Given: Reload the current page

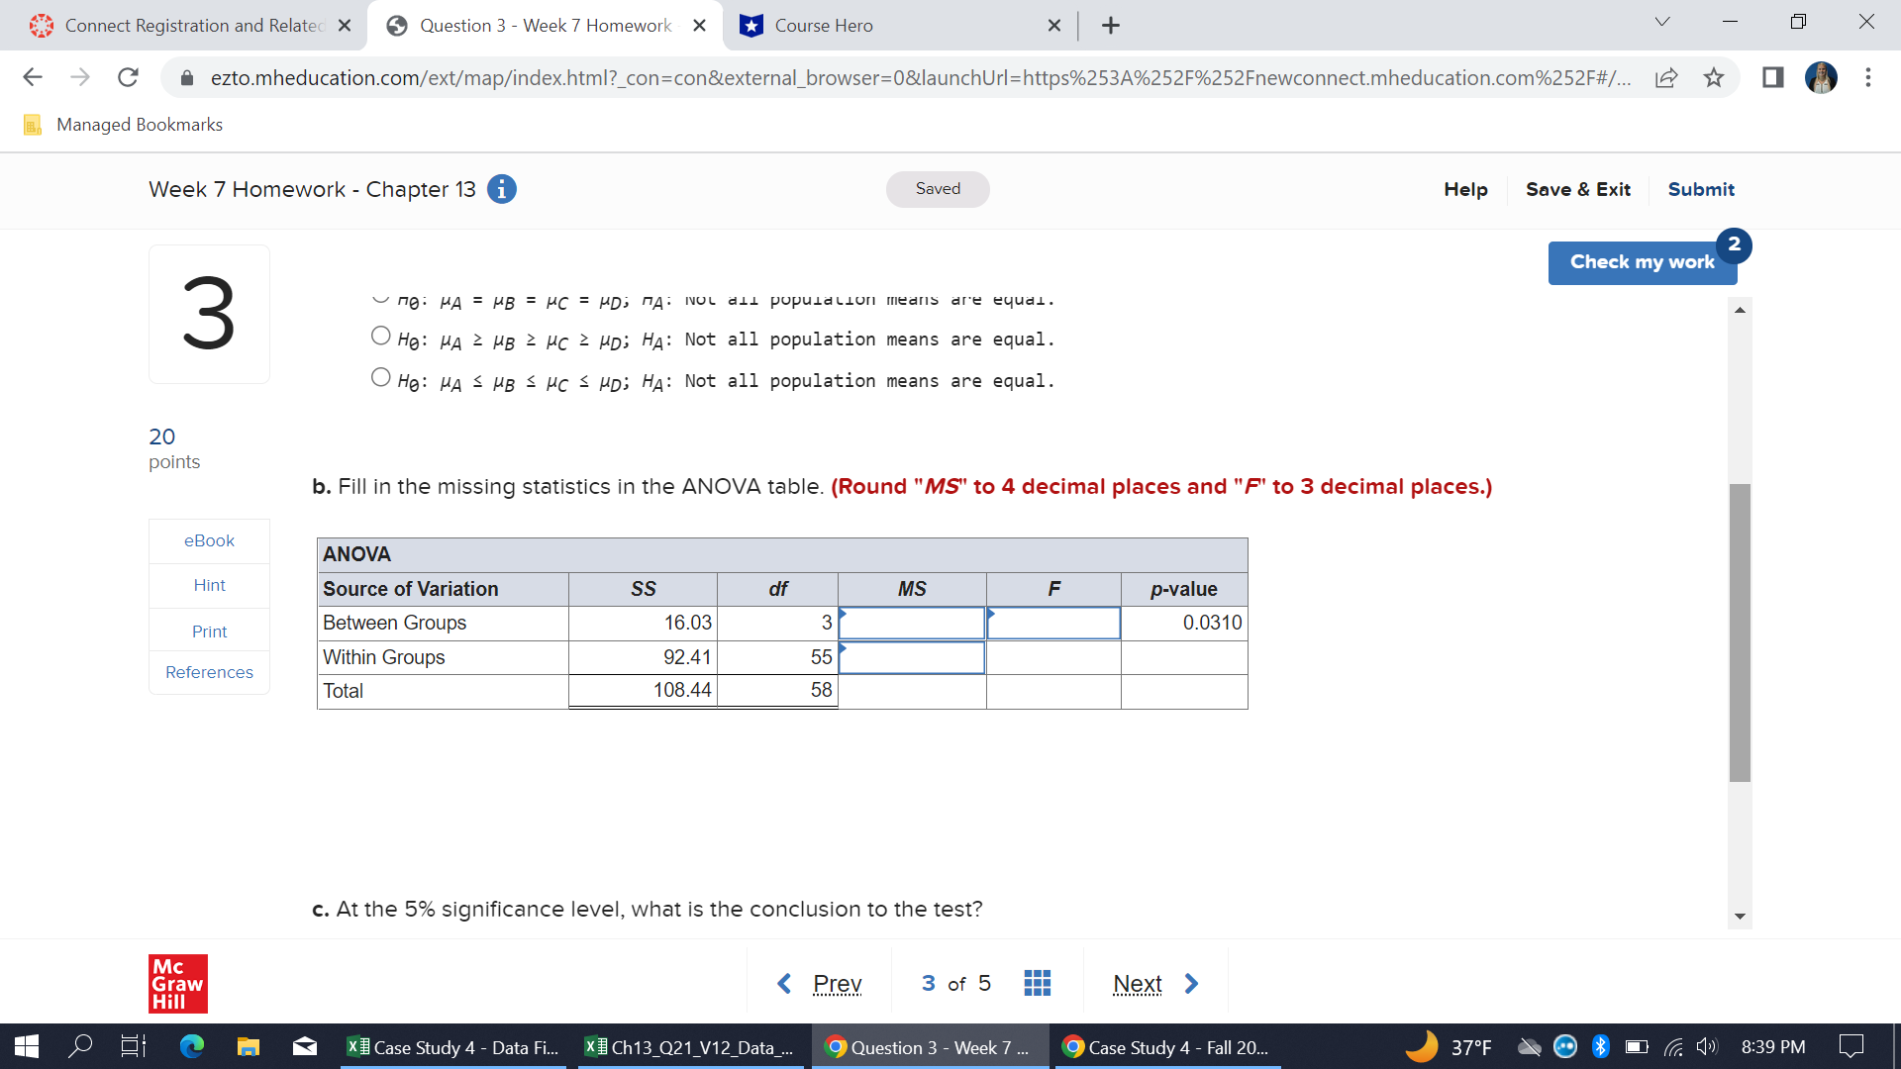Looking at the screenshot, I should click(x=128, y=77).
